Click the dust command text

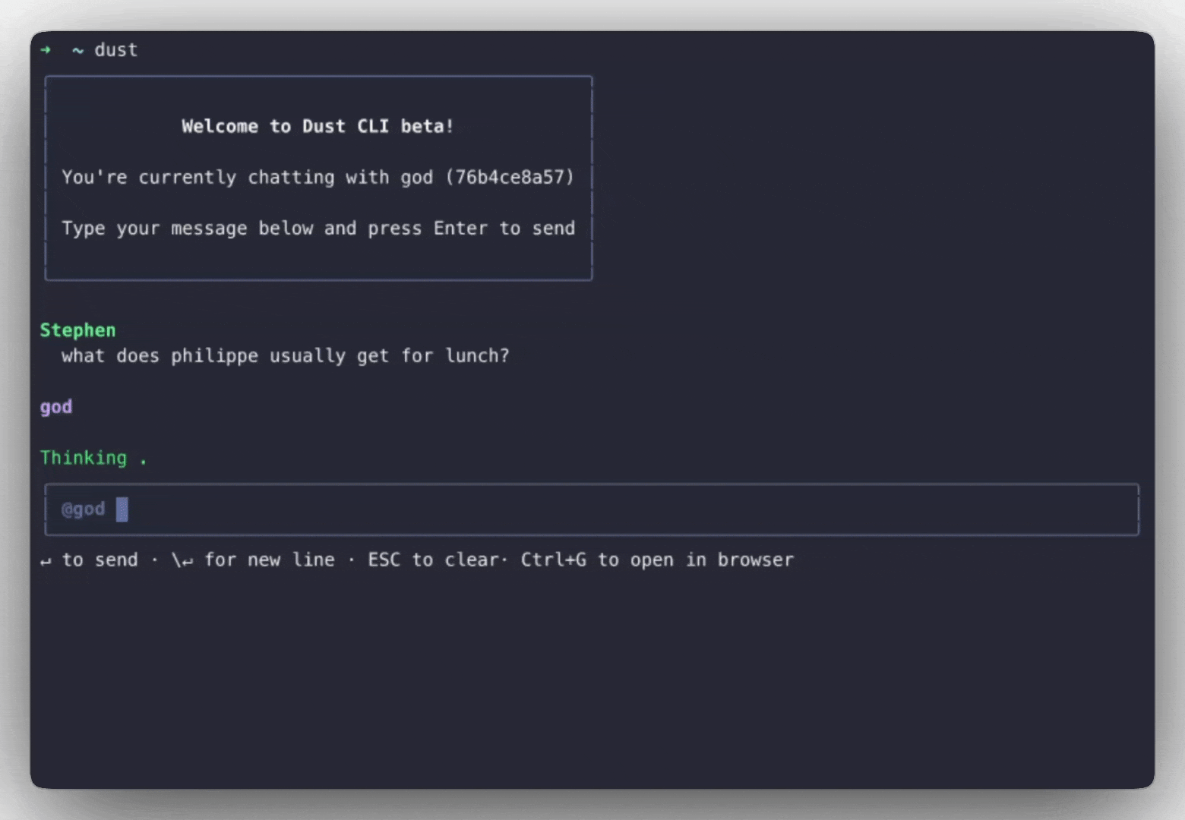point(116,50)
